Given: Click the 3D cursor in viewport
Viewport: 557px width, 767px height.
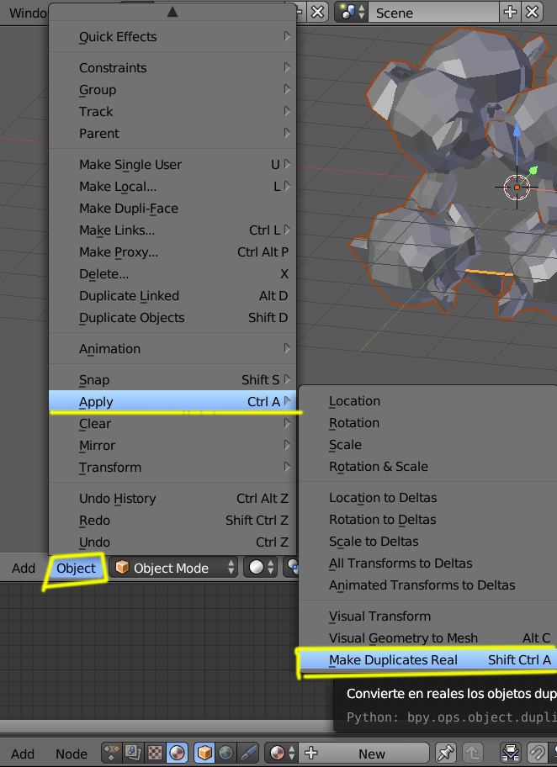Looking at the screenshot, I should pyautogui.click(x=517, y=187).
